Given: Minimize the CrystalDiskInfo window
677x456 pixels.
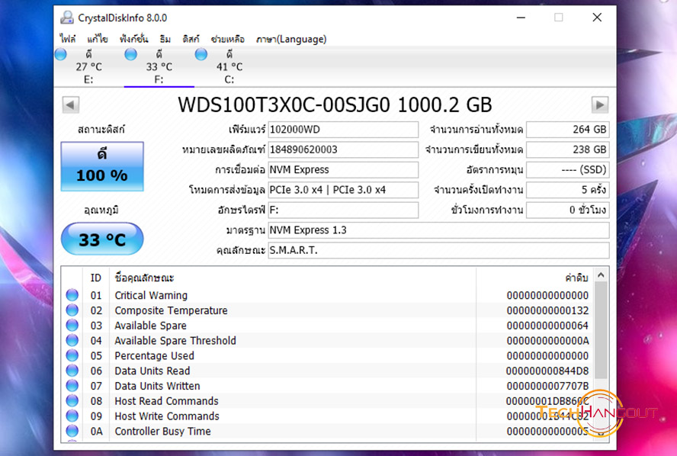Looking at the screenshot, I should click(x=521, y=18).
